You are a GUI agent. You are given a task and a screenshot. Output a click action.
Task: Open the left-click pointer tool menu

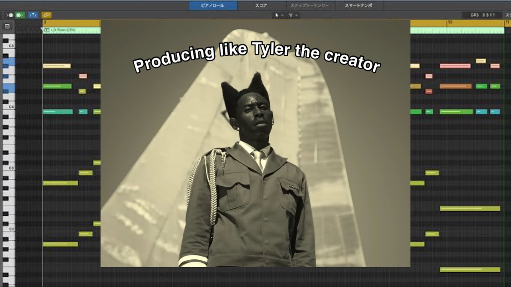pos(279,15)
